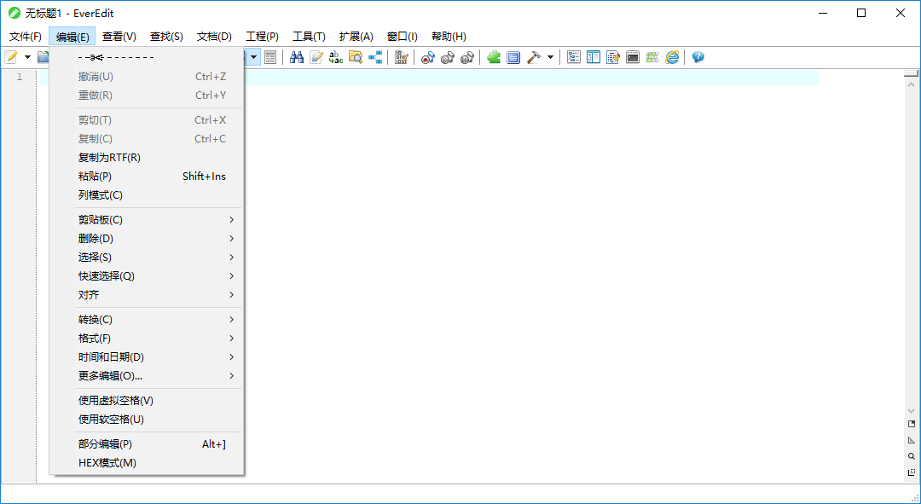Click the blue question mark help icon

[x=698, y=57]
